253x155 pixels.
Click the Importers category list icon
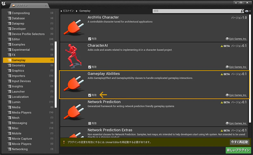click(9, 76)
